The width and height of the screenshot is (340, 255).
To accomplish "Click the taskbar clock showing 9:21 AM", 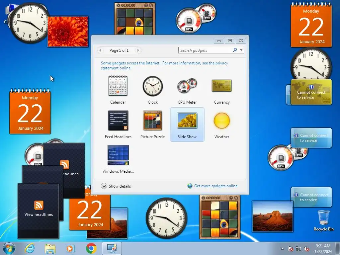I will 323,248.
